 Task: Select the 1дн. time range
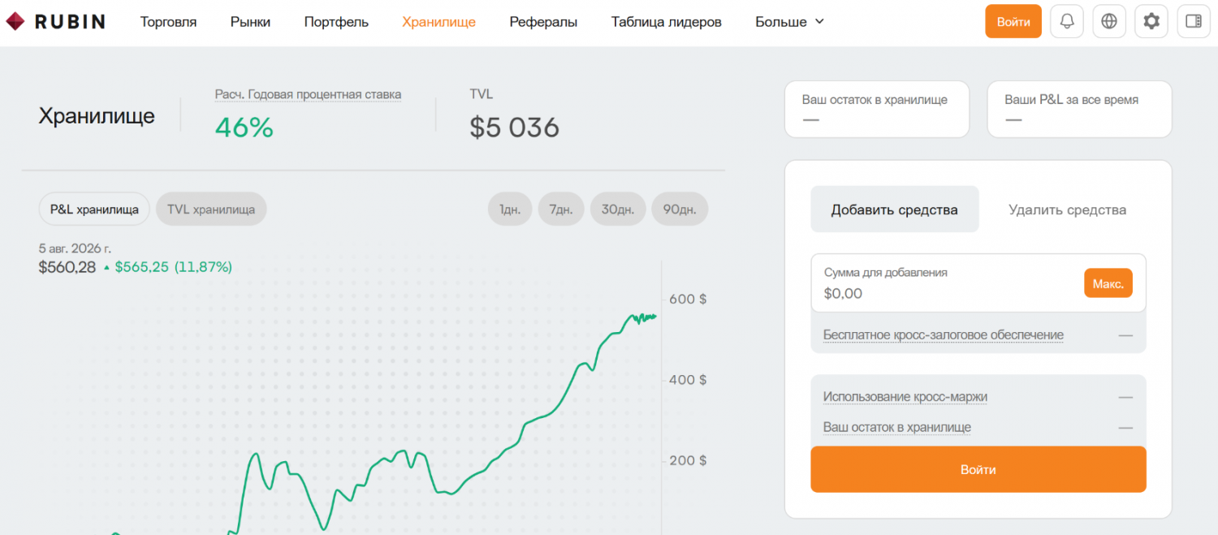click(x=510, y=209)
